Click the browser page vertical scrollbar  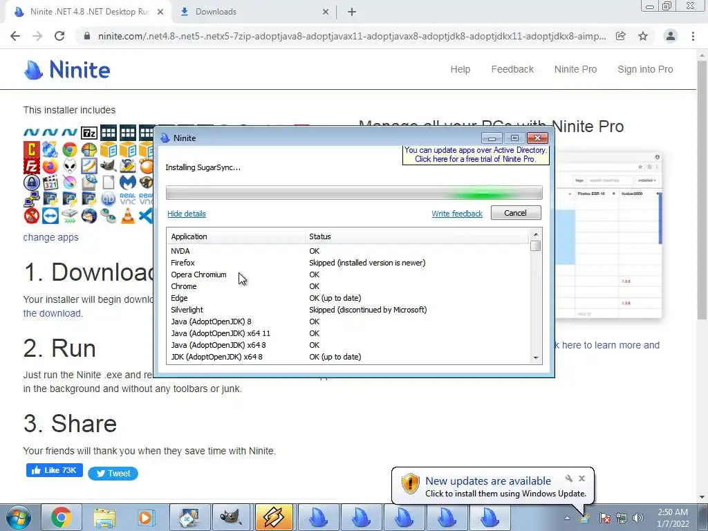pyautogui.click(x=702, y=189)
